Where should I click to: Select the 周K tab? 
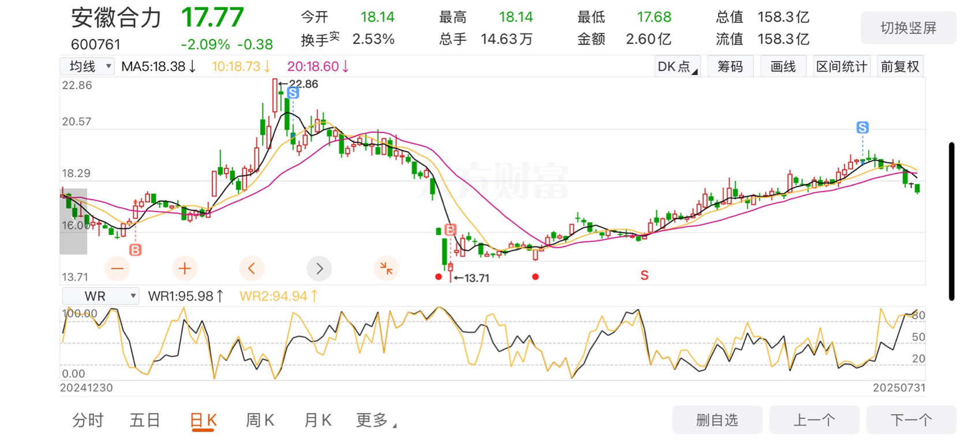[x=260, y=420]
